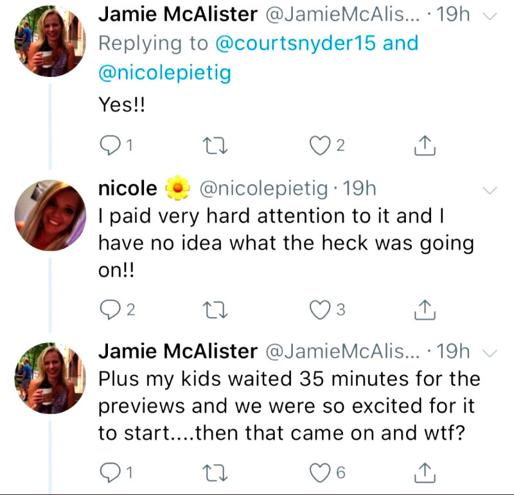Viewport: 514px width, 495px height.
Task: Reply to nicole's tweet about paying attention
Action: pos(111,310)
